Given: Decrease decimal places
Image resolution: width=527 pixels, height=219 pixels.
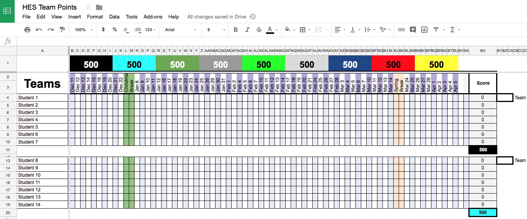Looking at the screenshot, I should point(126,30).
